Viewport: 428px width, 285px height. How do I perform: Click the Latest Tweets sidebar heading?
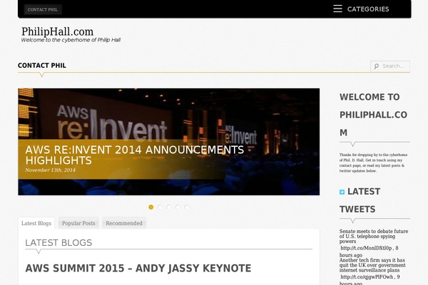tap(360, 200)
